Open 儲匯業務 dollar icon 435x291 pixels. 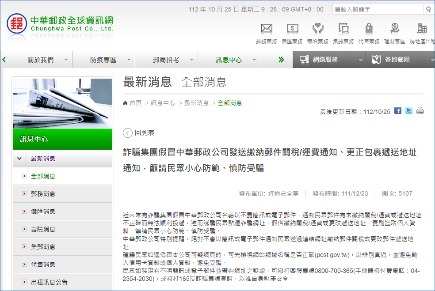click(292, 28)
